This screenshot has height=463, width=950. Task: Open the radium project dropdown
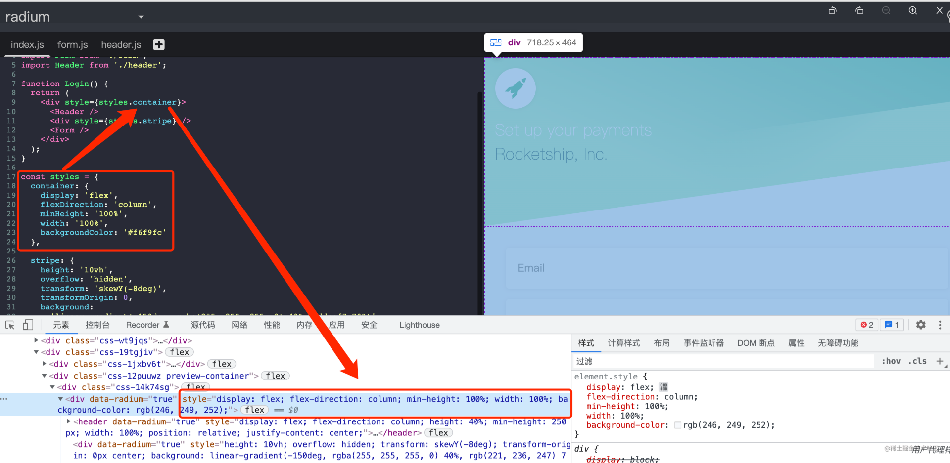[x=141, y=17]
